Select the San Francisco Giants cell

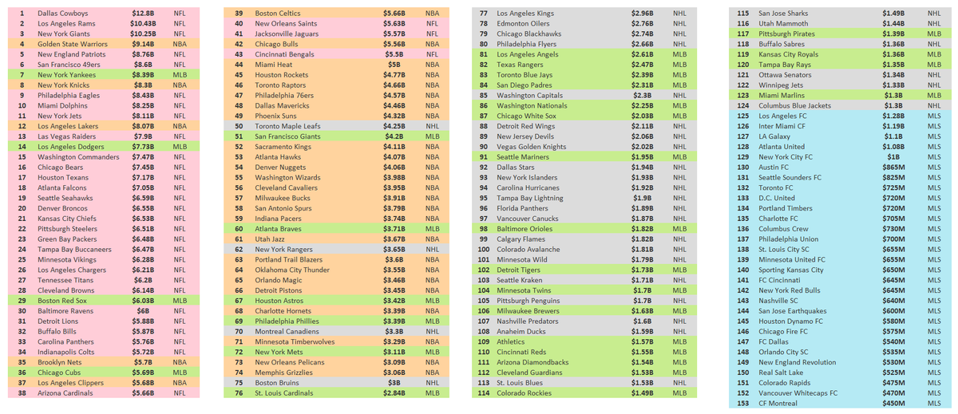290,136
